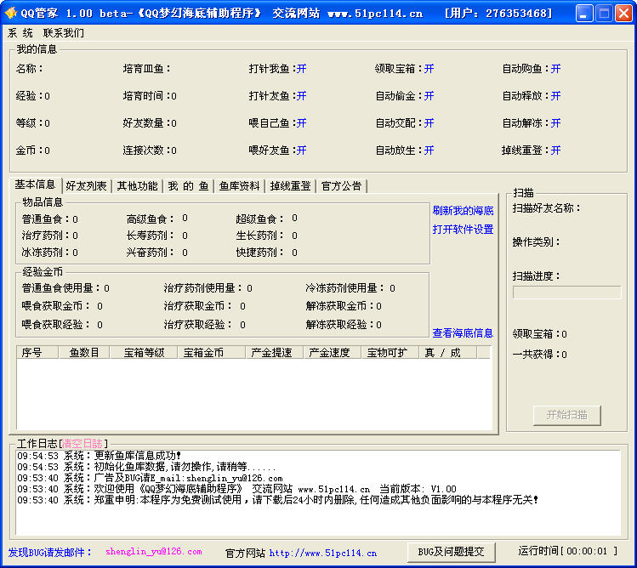Viewport: 637px width, 568px height.
Task: Switch to the 其他功能 tab
Action: pyautogui.click(x=137, y=186)
